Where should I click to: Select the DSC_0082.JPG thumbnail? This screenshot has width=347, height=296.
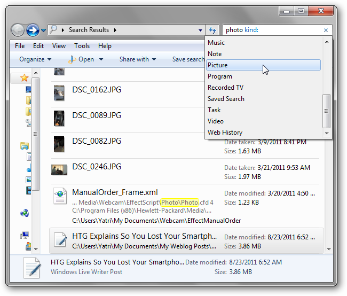59,144
